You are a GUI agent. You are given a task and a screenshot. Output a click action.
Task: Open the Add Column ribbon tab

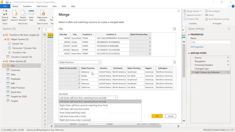42,6
